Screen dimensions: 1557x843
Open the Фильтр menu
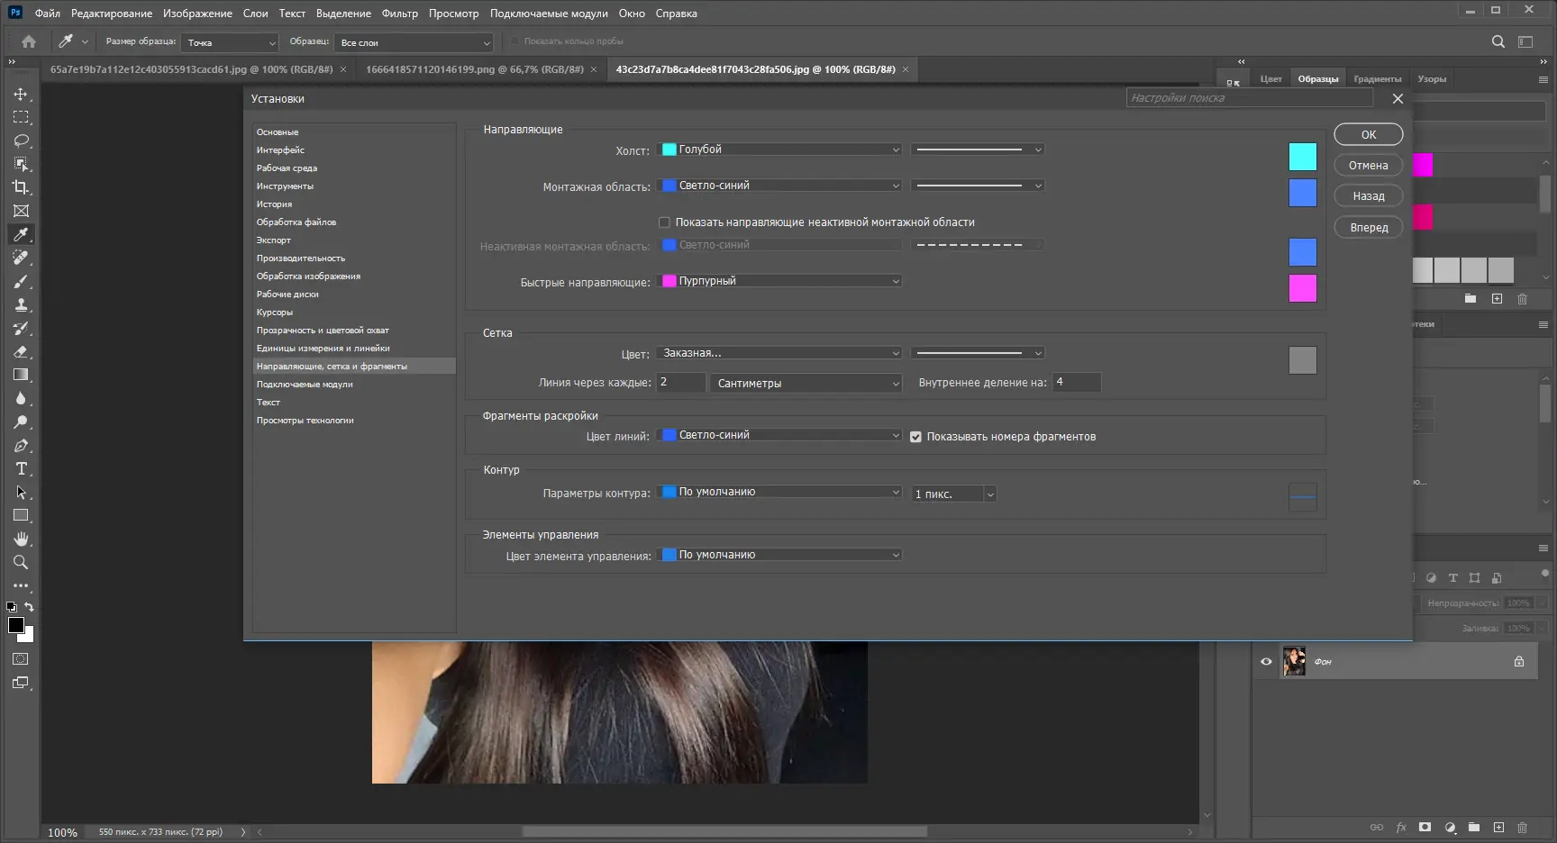pyautogui.click(x=399, y=13)
